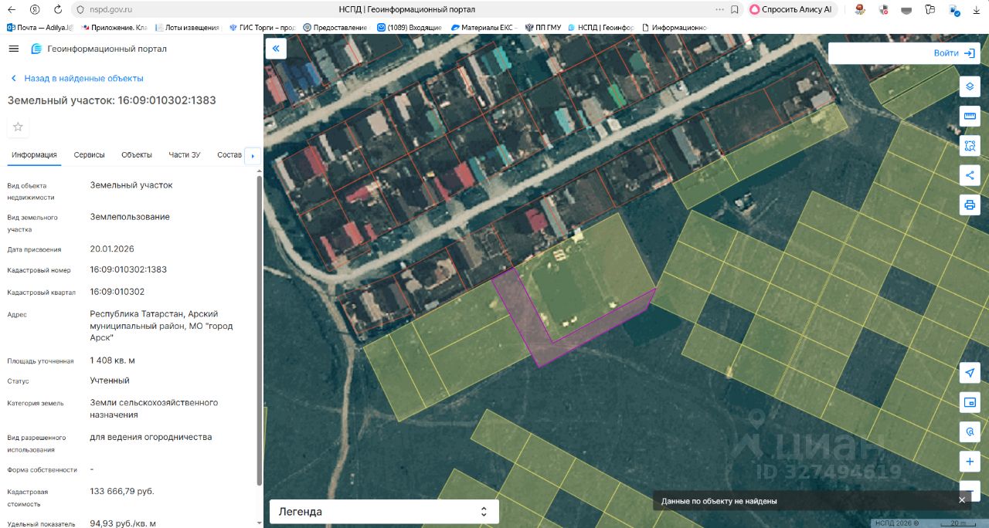Activate the area selection search tool

pos(970,145)
